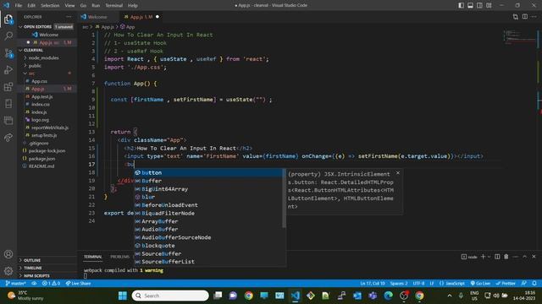Click the master branch status item
The height and width of the screenshot is (304, 542).
pos(15,284)
